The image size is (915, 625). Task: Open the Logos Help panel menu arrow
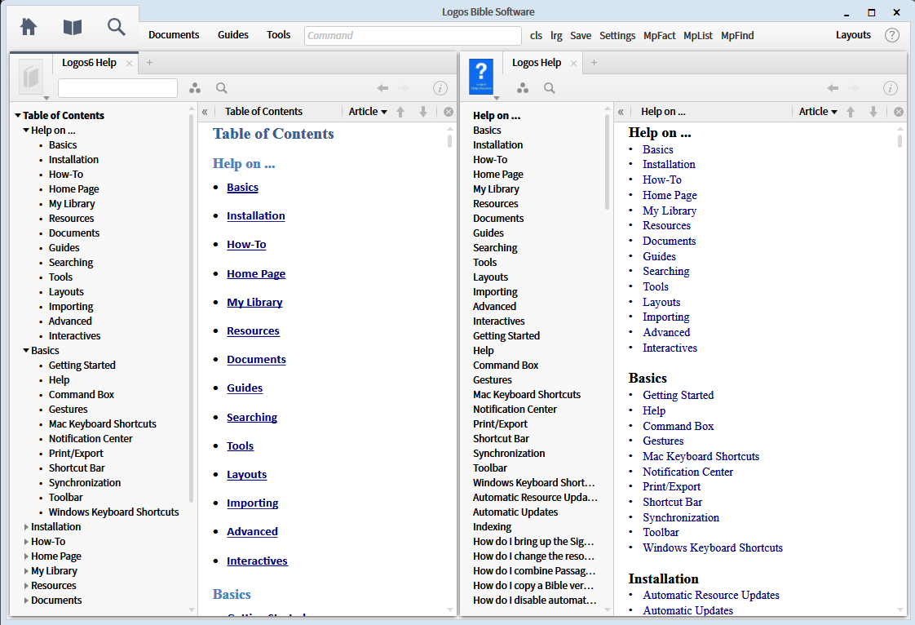497,98
